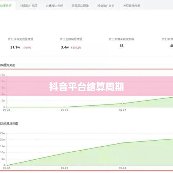Select the 05-02 data point in sales chart
The image size is (173, 173).
pos(6,107)
